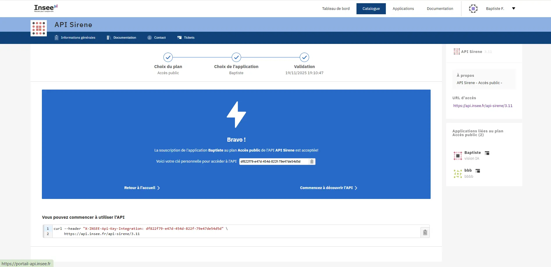Expand the Baptiste F. account dropdown arrow

(513, 8)
